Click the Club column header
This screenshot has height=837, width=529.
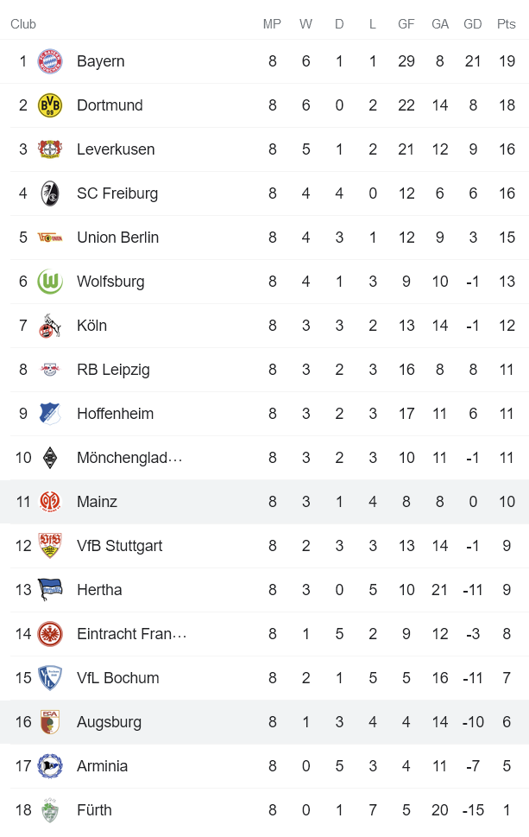pyautogui.click(x=23, y=24)
